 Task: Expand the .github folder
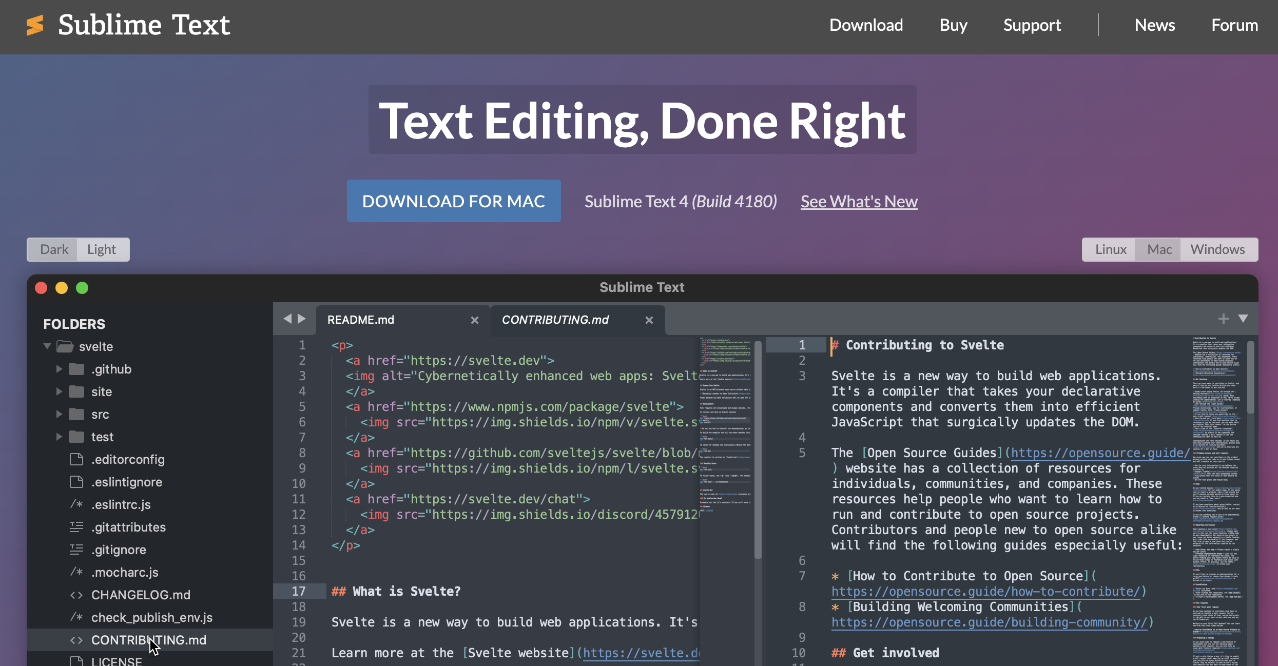59,369
